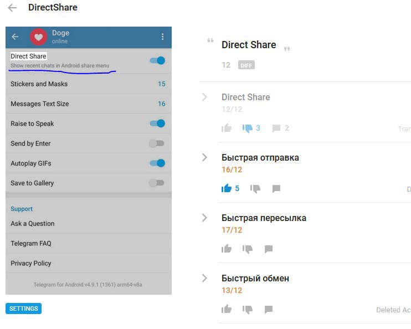Expand the Быстрый обмен entry chevron

[x=205, y=278]
